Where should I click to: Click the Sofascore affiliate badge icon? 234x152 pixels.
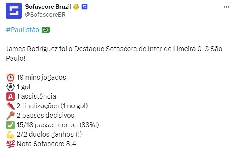84,7
